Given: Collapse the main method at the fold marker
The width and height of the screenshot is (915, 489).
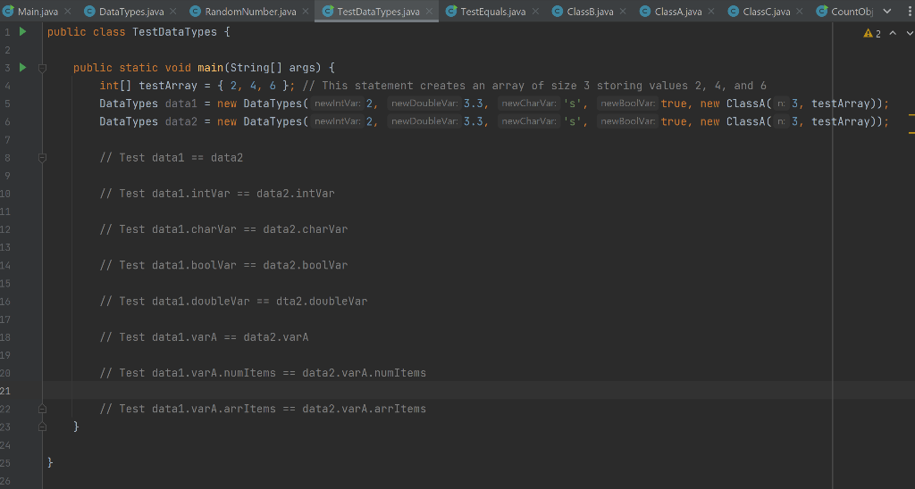Looking at the screenshot, I should click(x=42, y=68).
